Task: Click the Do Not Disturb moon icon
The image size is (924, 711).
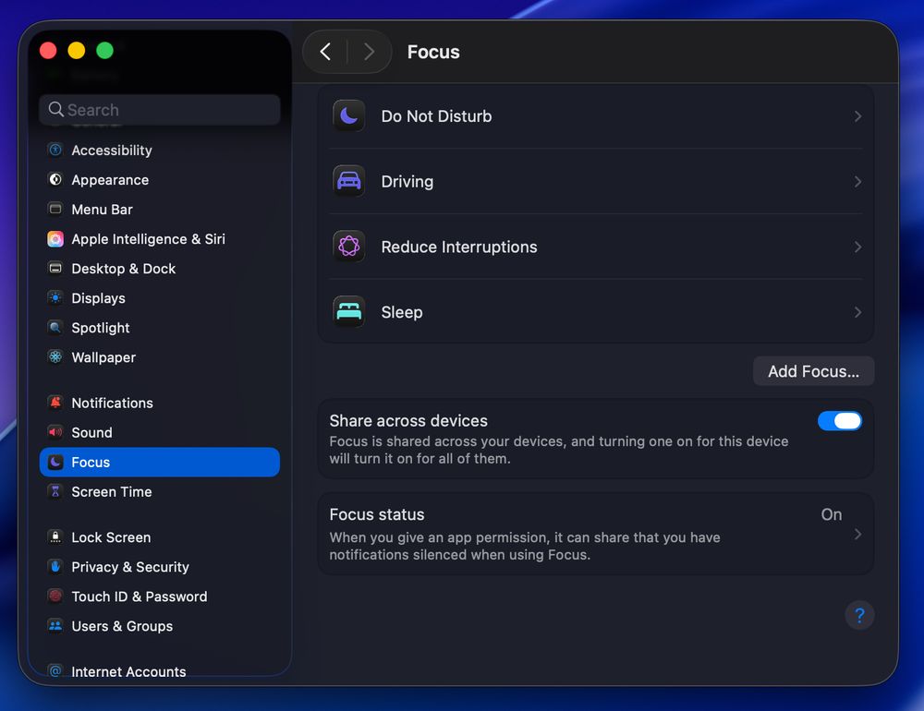Action: click(x=349, y=115)
